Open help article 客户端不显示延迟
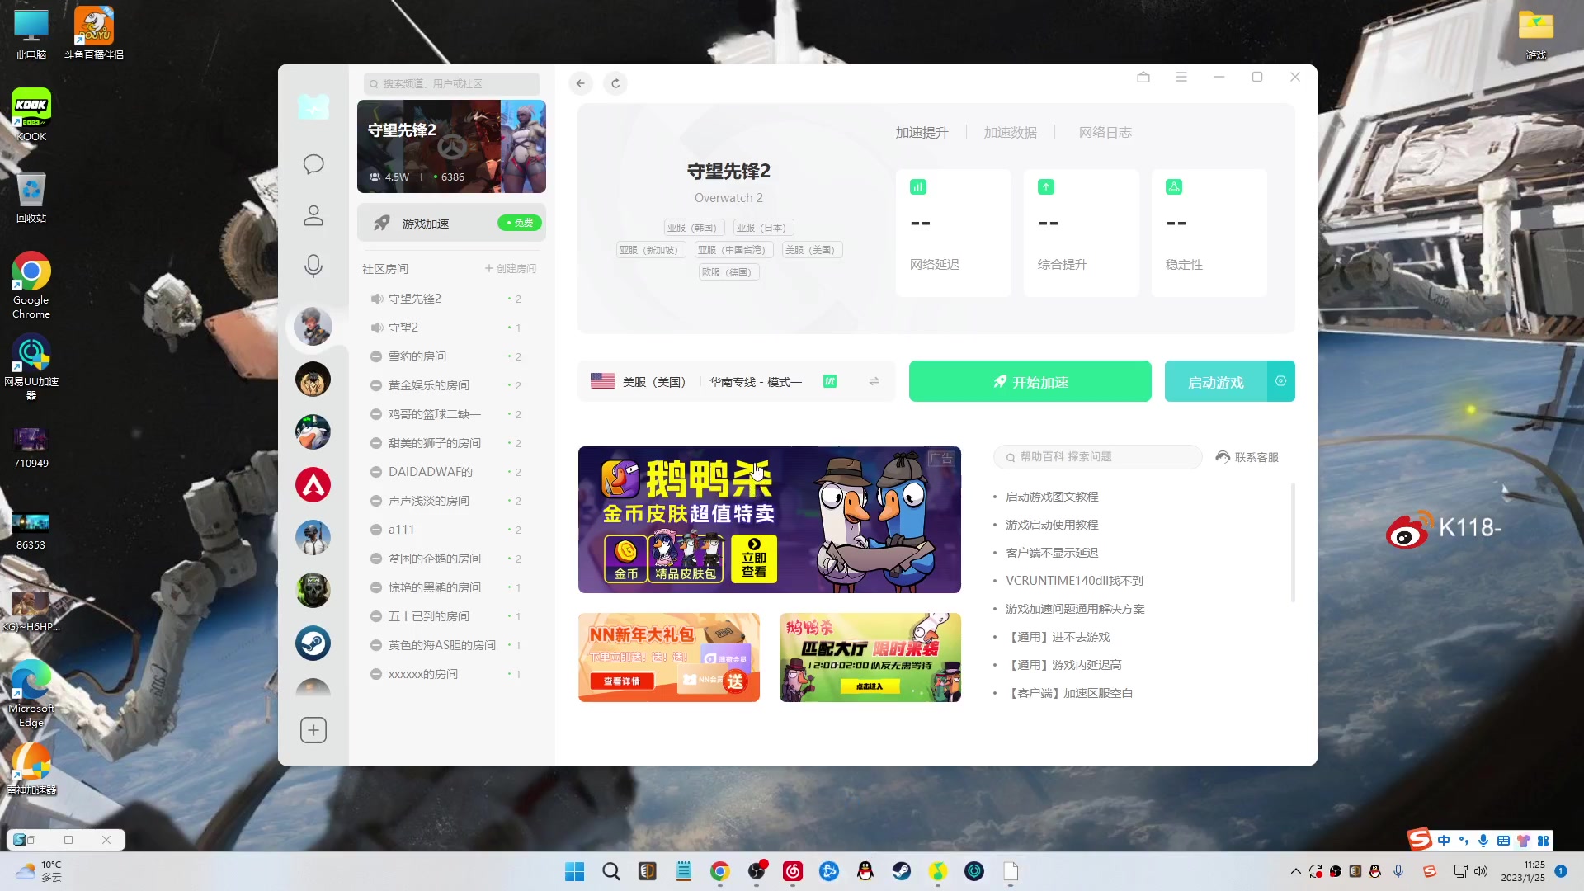1584x891 pixels. pyautogui.click(x=1052, y=553)
